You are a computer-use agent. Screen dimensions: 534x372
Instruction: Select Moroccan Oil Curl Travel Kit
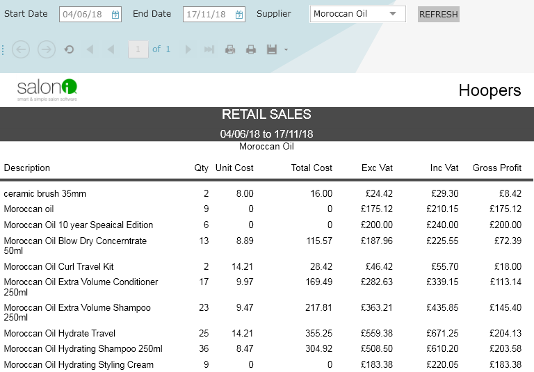(x=58, y=266)
